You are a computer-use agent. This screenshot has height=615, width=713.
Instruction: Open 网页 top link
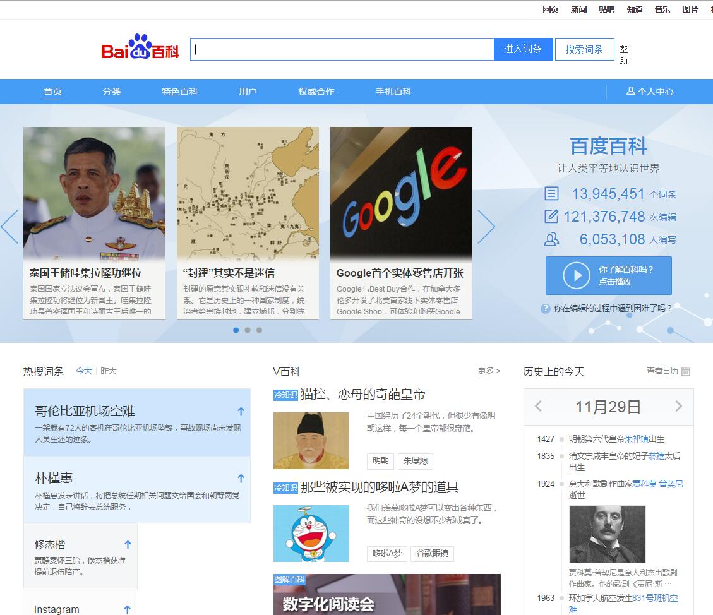550,9
